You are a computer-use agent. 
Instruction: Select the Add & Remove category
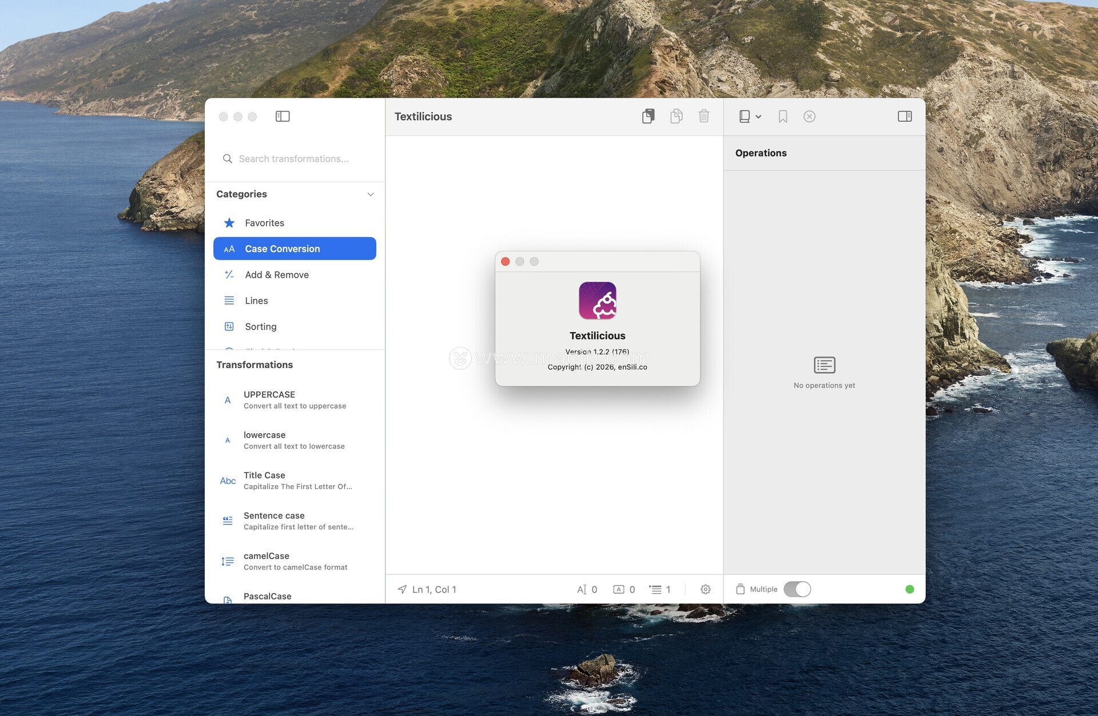click(x=277, y=275)
